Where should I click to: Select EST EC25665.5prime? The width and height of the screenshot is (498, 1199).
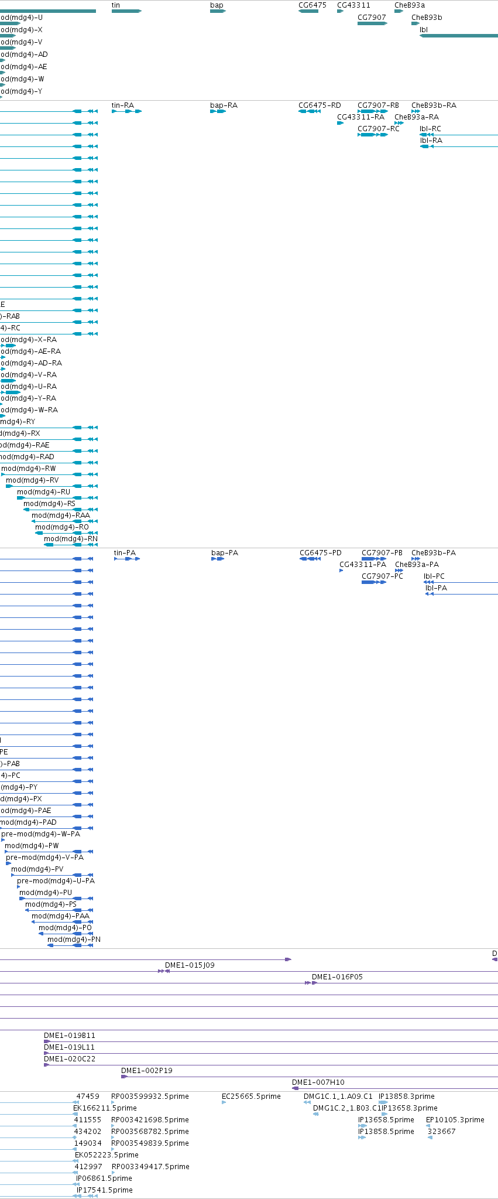point(224,1102)
